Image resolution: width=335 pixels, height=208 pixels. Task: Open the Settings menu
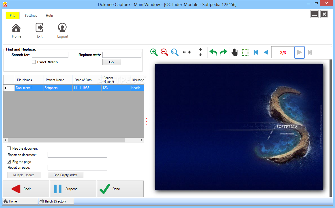(x=31, y=15)
